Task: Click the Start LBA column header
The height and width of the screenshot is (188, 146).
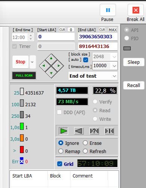Action: pyautogui.click(x=29, y=176)
